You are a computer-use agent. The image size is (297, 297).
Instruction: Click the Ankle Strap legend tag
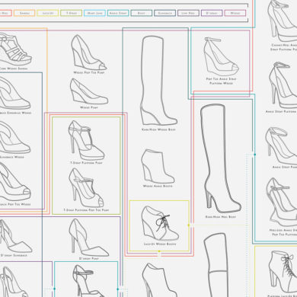click(x=118, y=13)
